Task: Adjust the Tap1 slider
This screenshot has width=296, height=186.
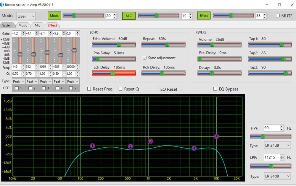Action: pos(270,45)
